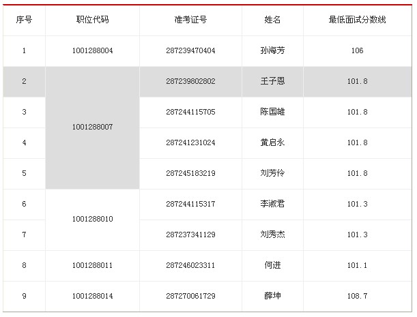Viewport: 417px width, 317px height.
Task: Select position code 1001288011
Action: tap(92, 265)
